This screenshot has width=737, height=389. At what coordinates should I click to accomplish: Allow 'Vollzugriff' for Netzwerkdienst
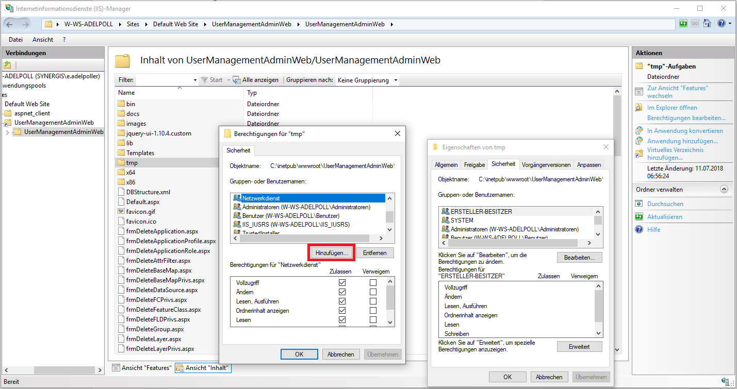pos(342,282)
